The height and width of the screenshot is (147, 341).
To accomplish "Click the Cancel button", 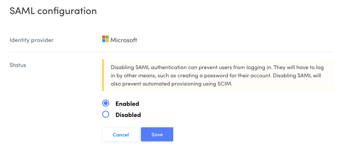I will point(121,135).
